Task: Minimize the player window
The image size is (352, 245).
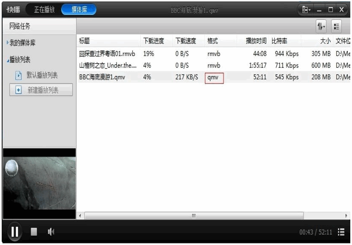Action: [319, 10]
